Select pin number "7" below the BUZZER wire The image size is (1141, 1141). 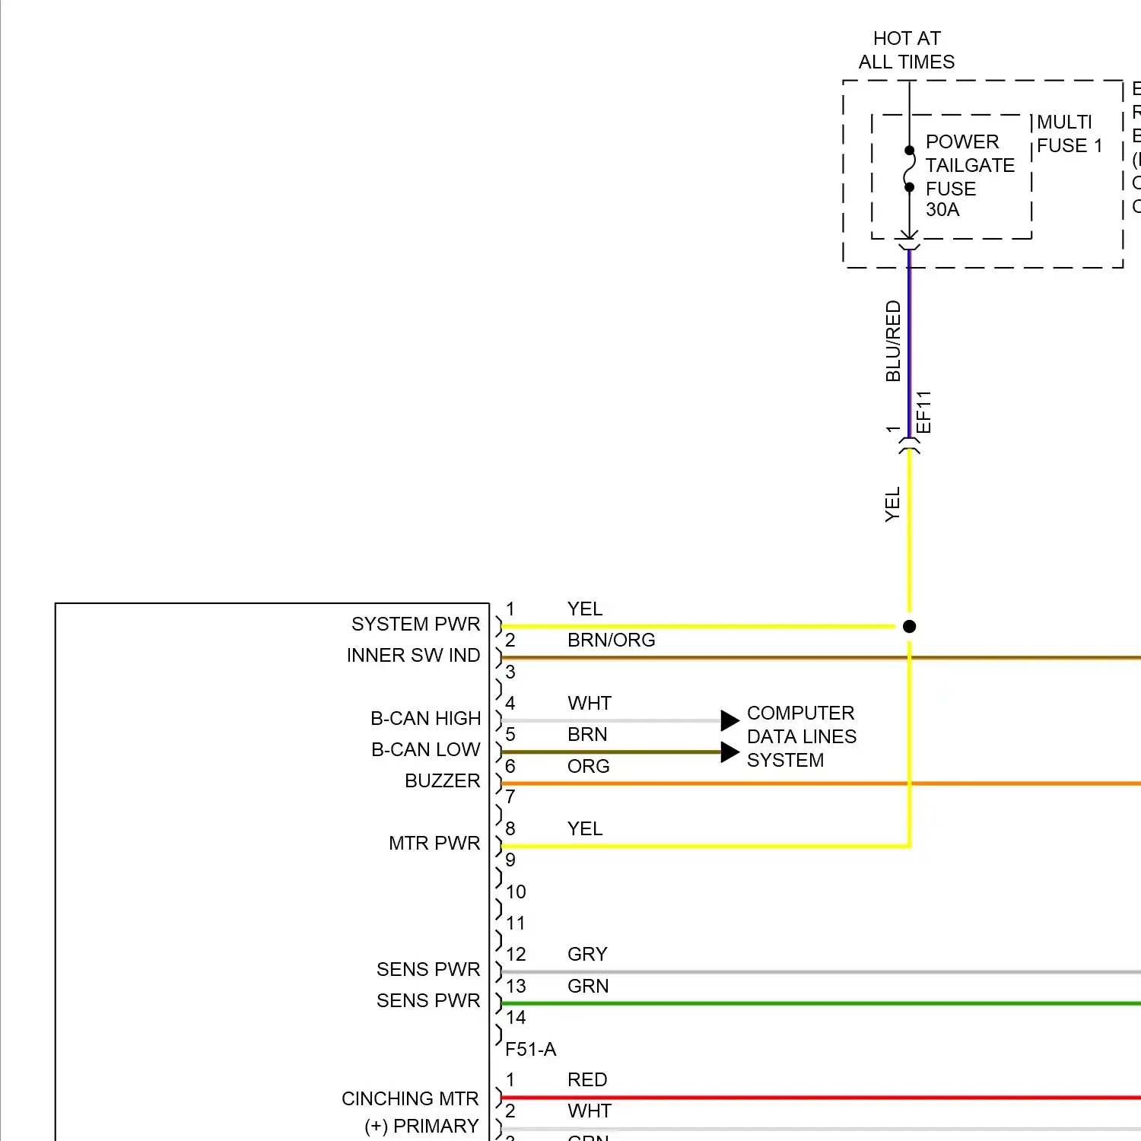(x=510, y=797)
